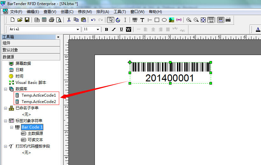Image resolution: width=261 pixels, height=165 pixels.
Task: Select the 日期 data source
Action: 19,70
